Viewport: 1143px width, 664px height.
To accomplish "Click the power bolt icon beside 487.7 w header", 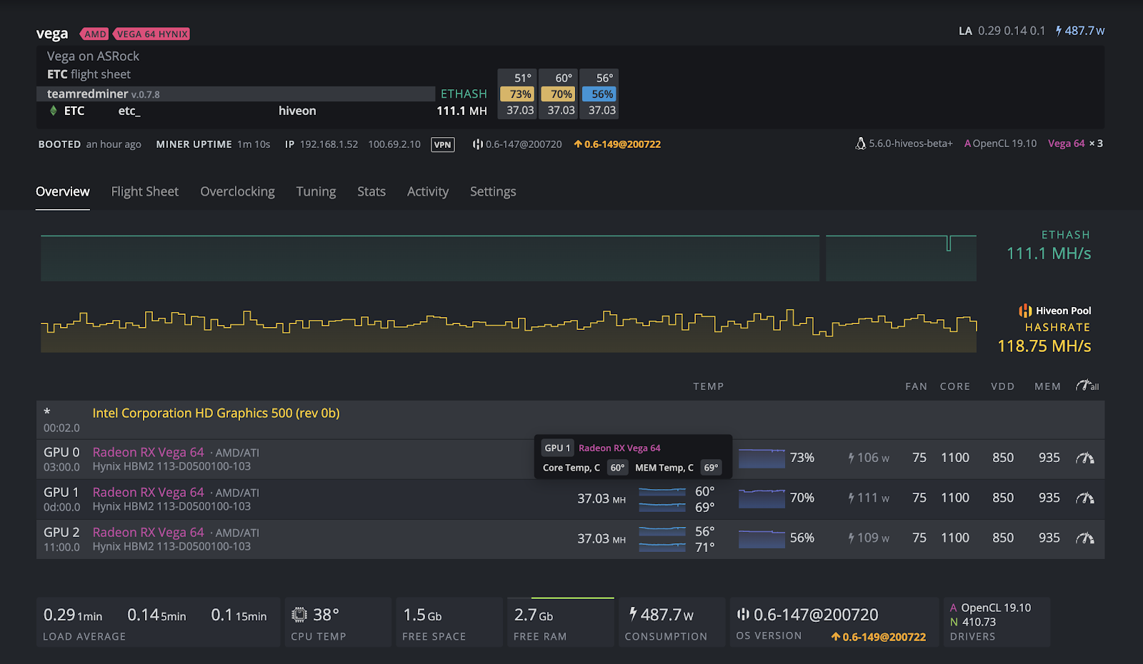I will tap(1059, 31).
